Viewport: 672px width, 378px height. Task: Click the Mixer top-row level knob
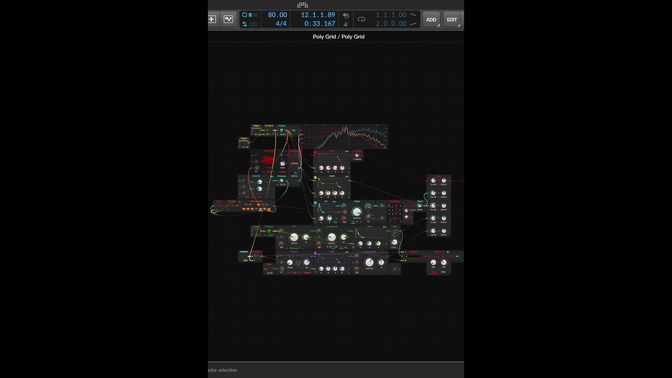(x=433, y=181)
